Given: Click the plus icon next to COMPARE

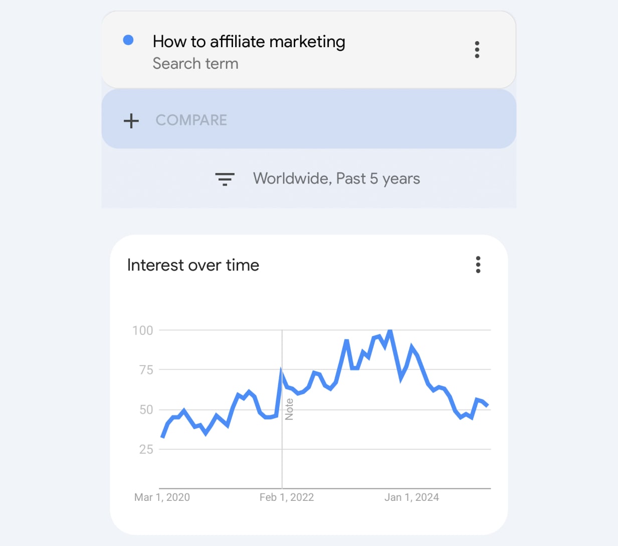Looking at the screenshot, I should tap(131, 120).
